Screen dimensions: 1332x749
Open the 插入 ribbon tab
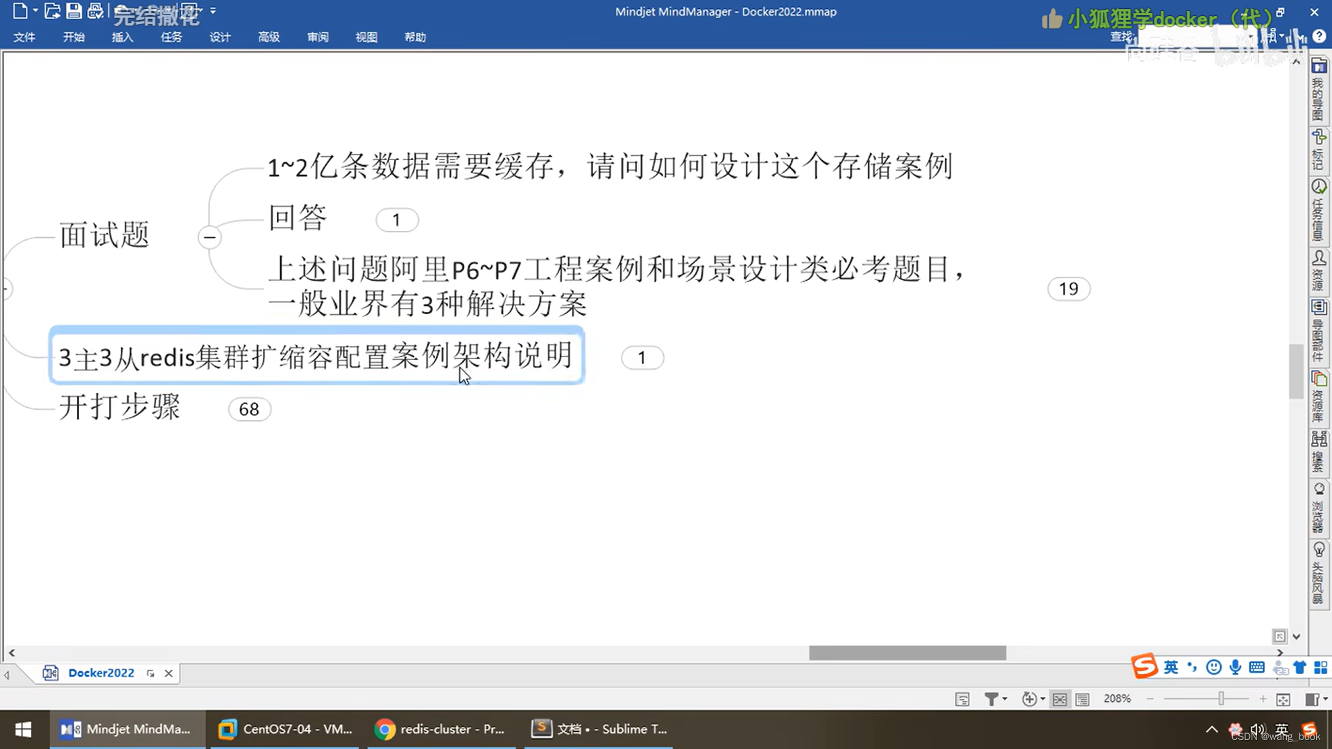click(x=122, y=37)
